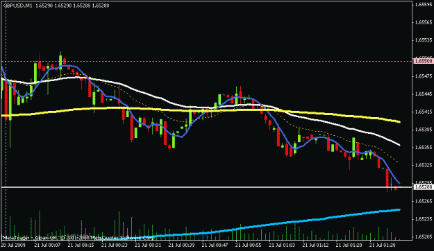Click the 21 Jul 00:47 time label
The height and width of the screenshot is (251, 434).
[215, 245]
